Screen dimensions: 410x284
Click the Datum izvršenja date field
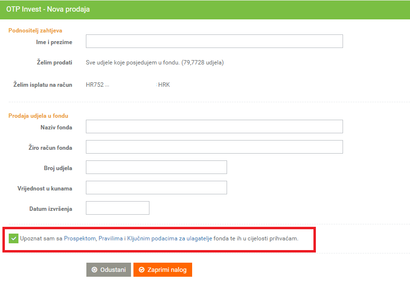pos(118,208)
